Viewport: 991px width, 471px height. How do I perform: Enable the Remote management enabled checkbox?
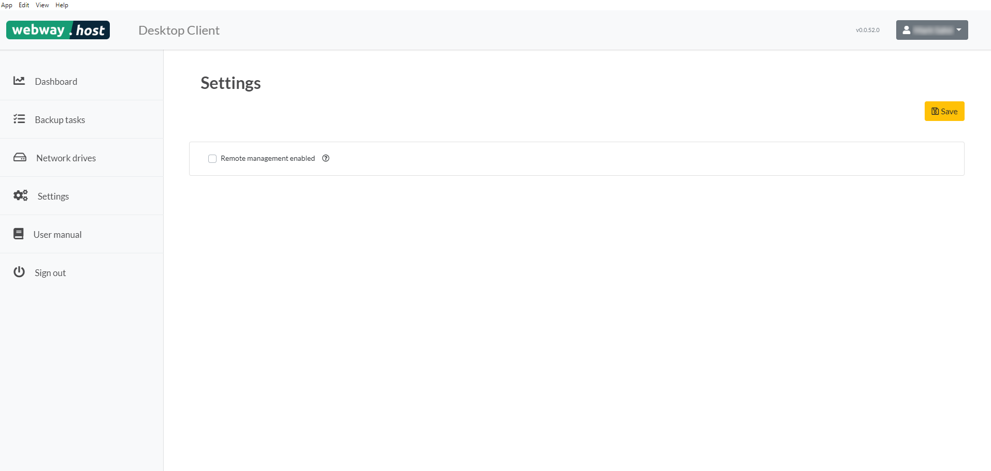pos(212,158)
